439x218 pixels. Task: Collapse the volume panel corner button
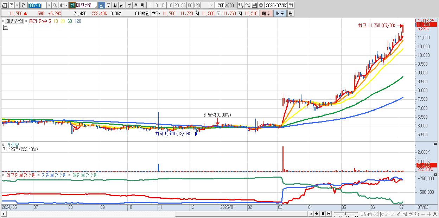click(435, 144)
